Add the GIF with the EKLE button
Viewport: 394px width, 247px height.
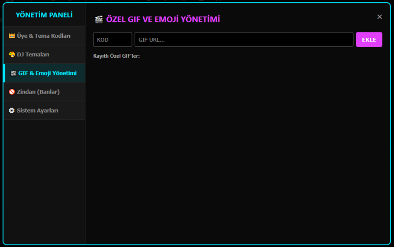369,39
